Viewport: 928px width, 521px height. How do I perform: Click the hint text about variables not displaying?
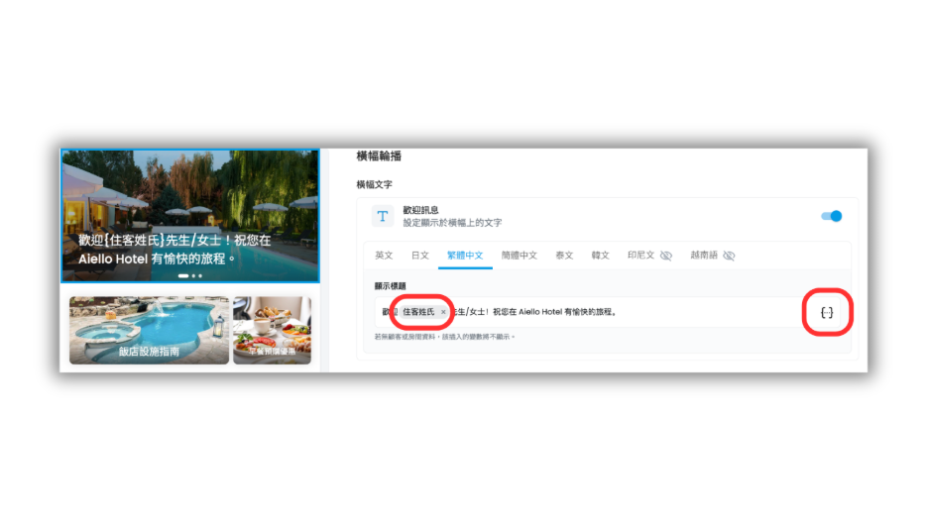[444, 337]
